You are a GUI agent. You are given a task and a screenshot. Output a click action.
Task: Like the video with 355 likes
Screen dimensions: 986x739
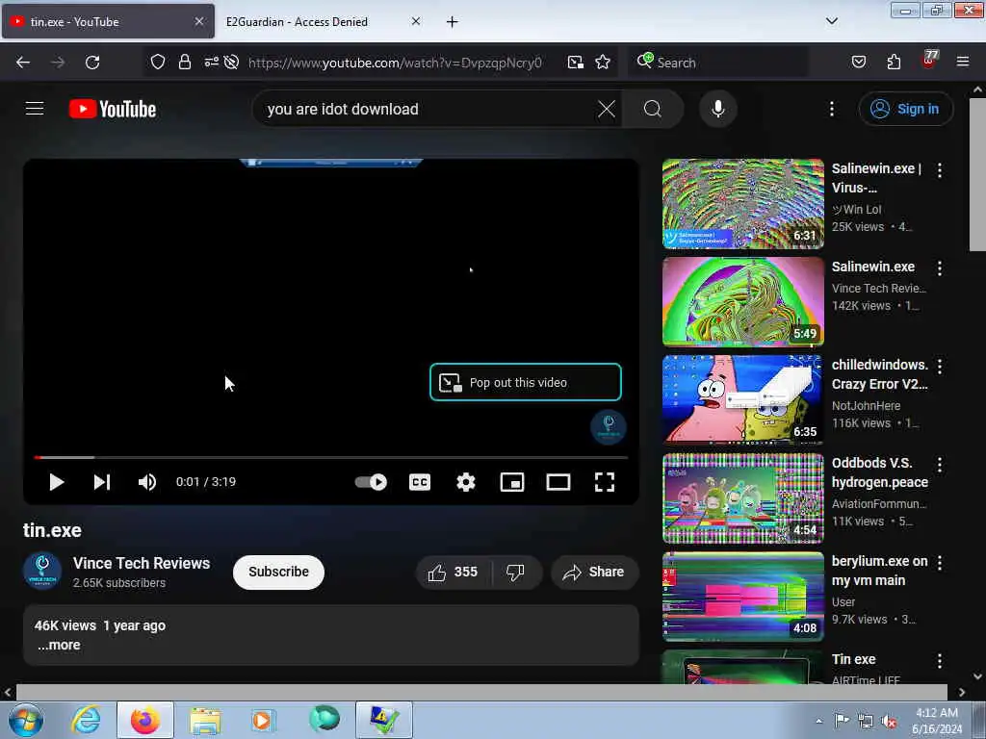pyautogui.click(x=453, y=572)
